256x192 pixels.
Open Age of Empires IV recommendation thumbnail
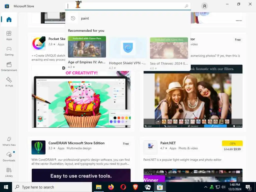tap(87, 47)
